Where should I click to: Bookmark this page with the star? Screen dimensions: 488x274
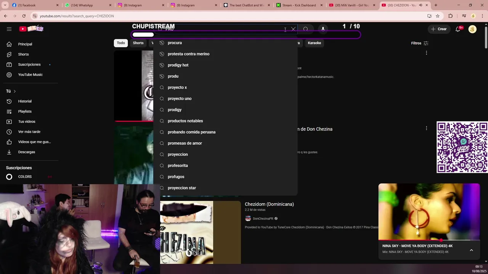coord(438,16)
